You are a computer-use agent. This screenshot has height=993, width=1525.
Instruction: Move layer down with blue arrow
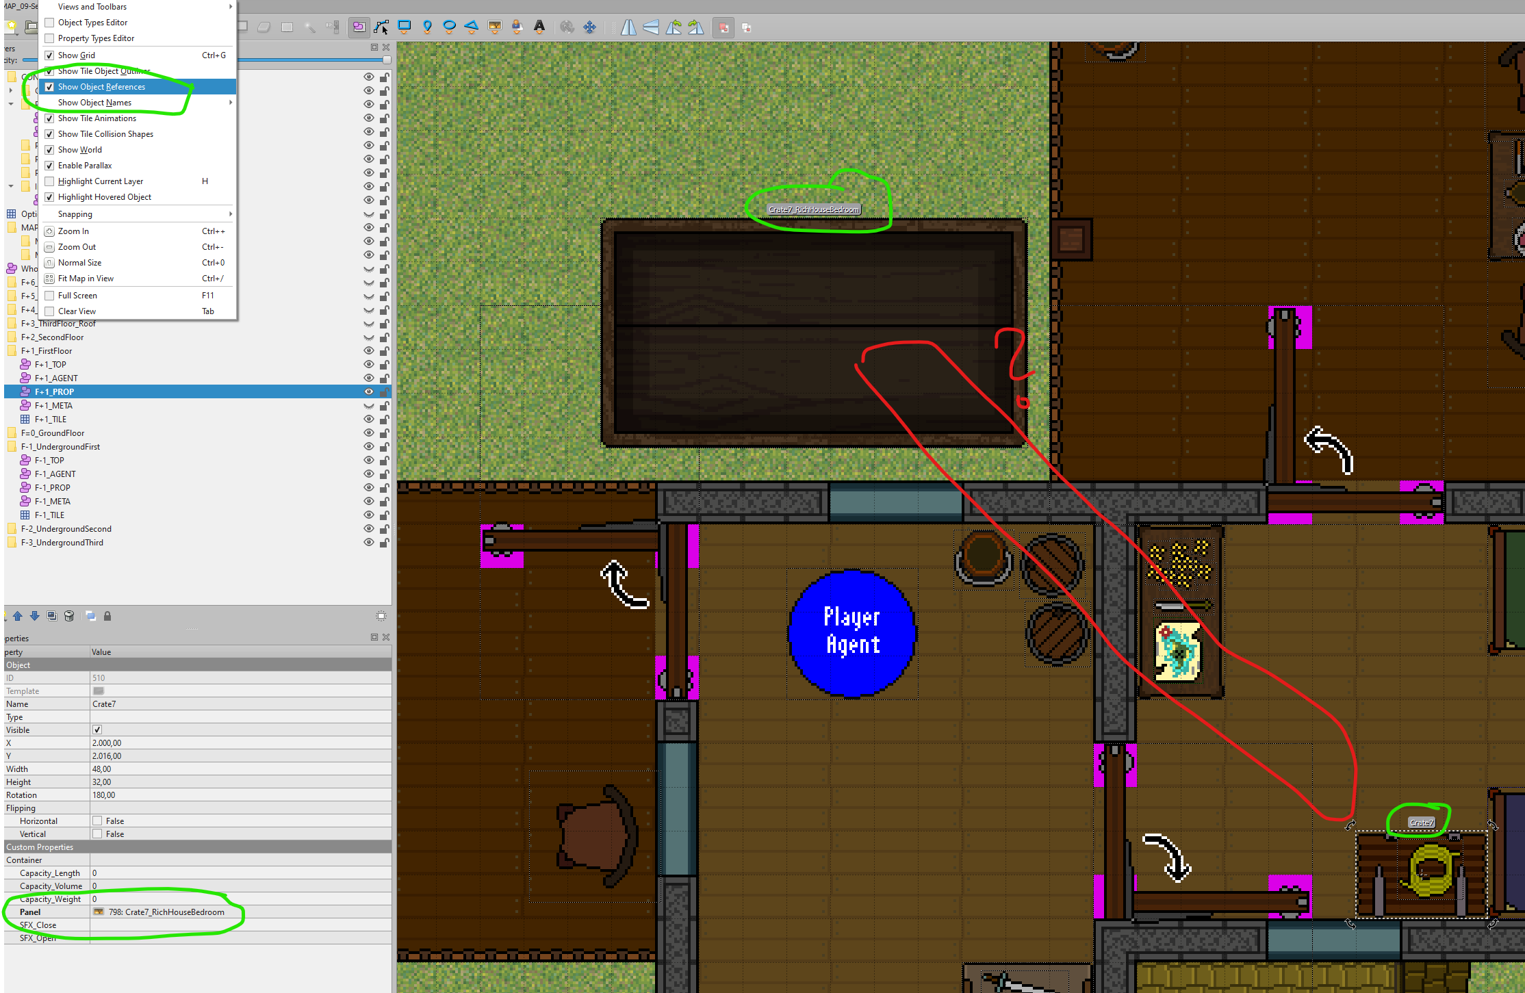pos(34,616)
